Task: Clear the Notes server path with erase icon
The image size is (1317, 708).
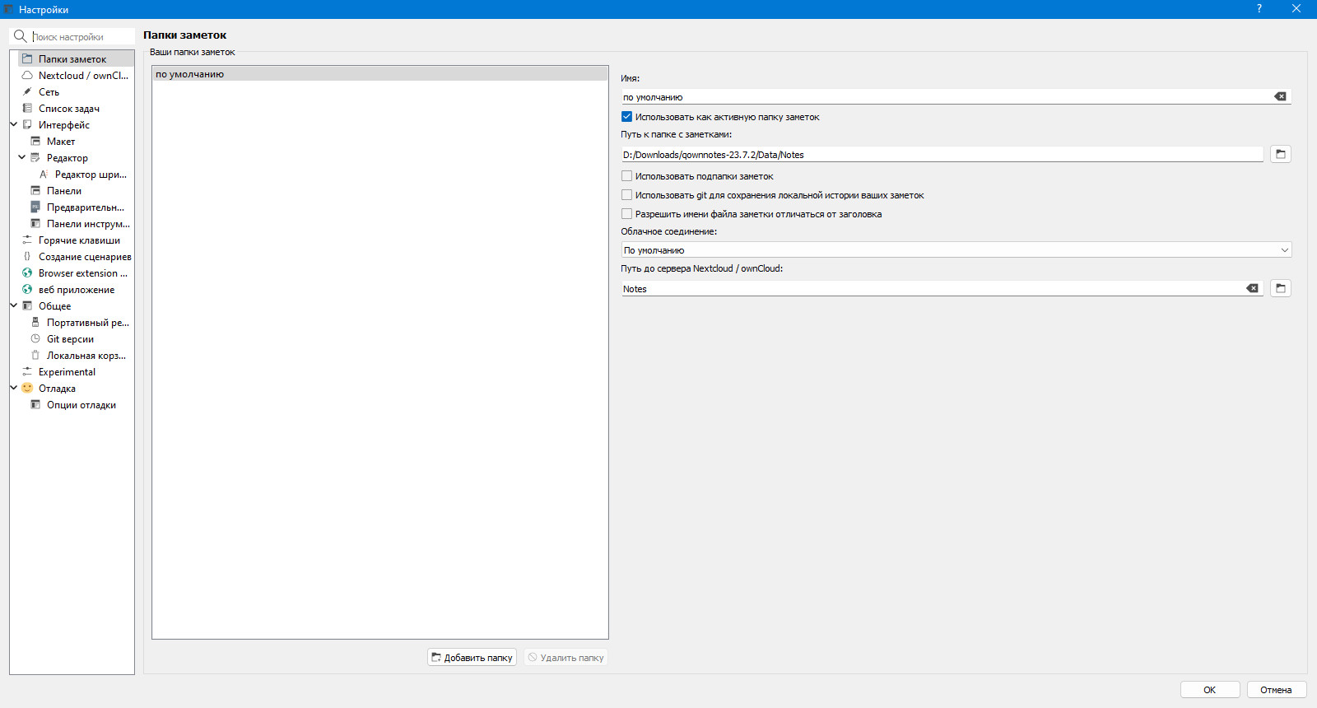Action: tap(1252, 288)
